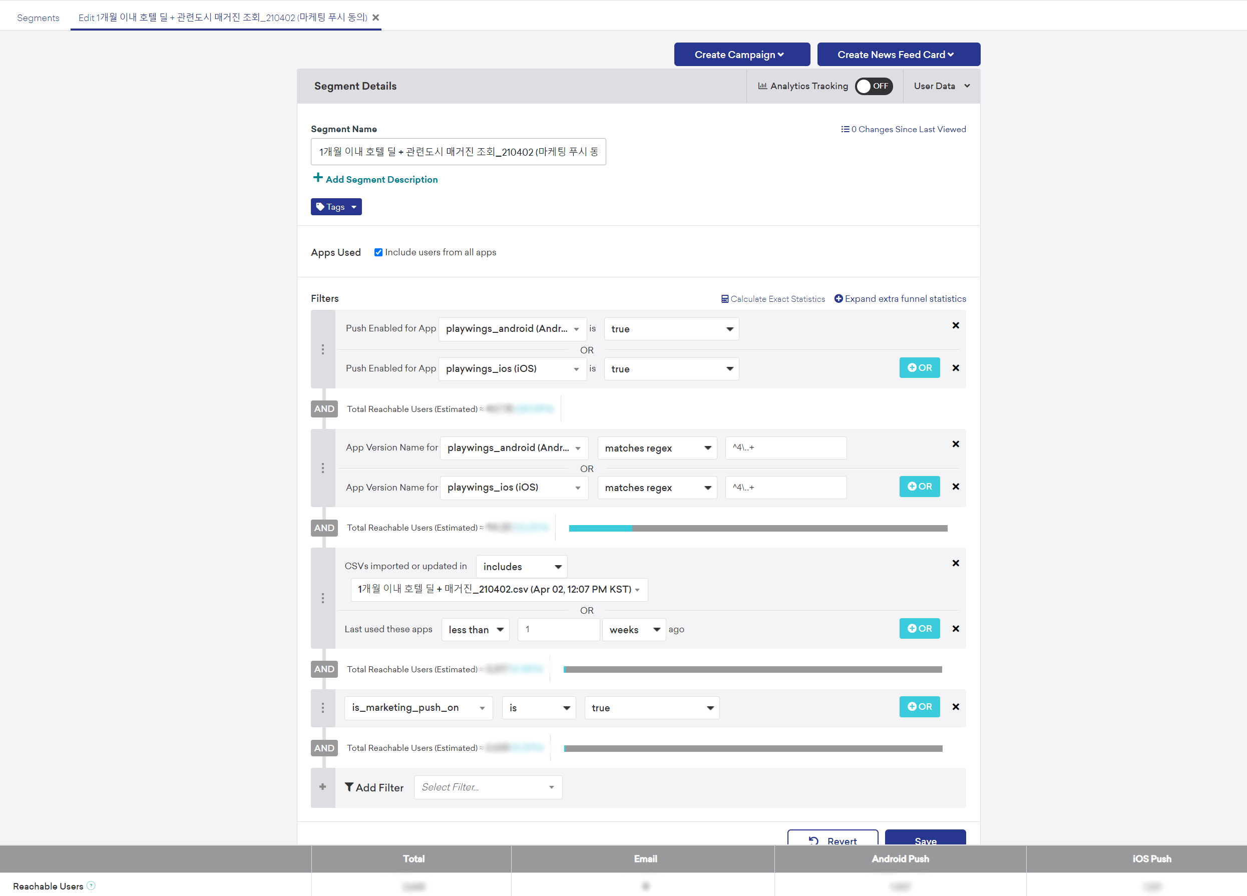This screenshot has height=896, width=1247.
Task: Remove the Android Push Enabled filter row
Action: click(x=955, y=325)
